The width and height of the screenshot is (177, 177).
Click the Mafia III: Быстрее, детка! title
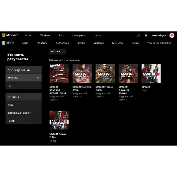[x=82, y=88]
